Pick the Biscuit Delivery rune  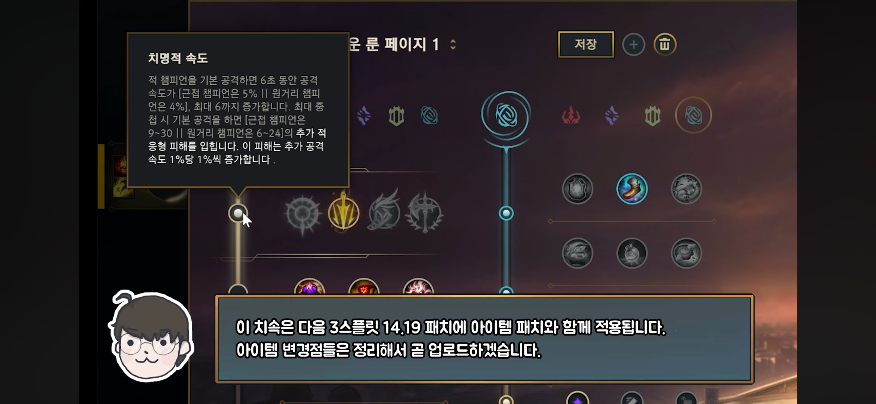686,253
